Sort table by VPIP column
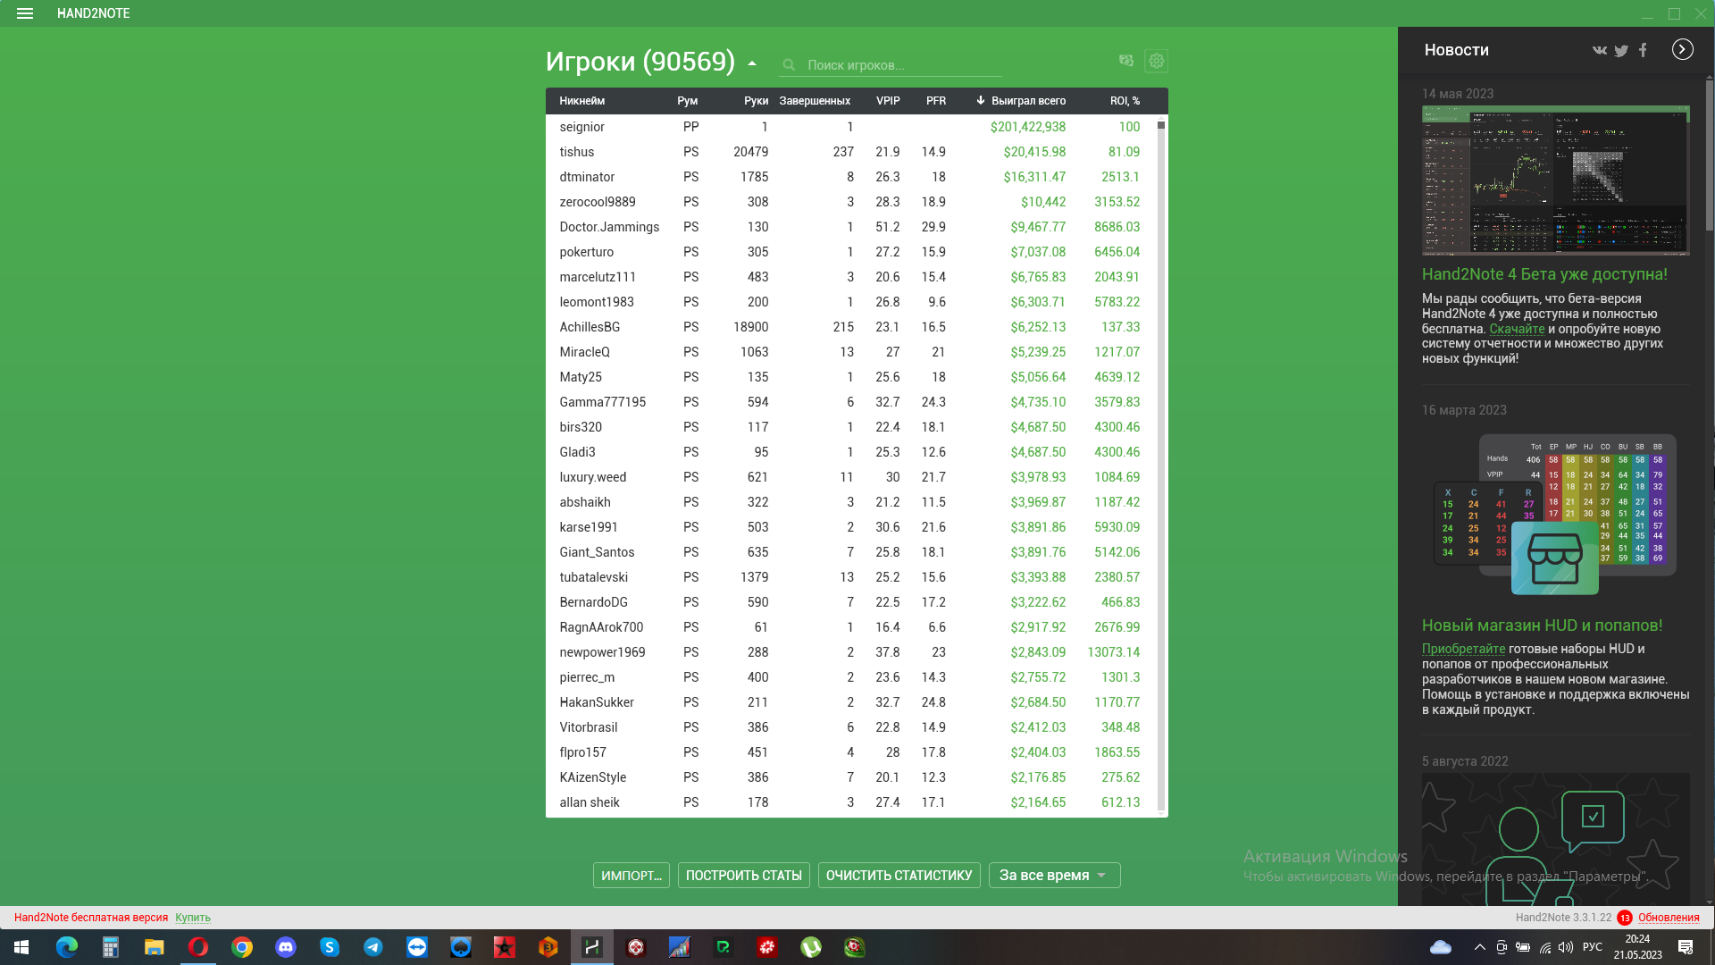 coord(888,101)
